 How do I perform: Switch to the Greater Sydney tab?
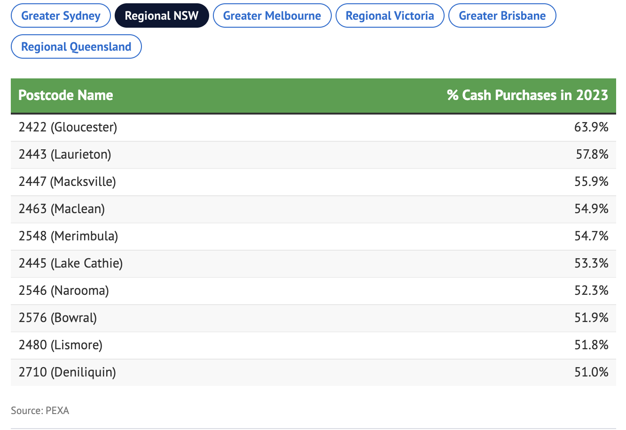pyautogui.click(x=61, y=15)
